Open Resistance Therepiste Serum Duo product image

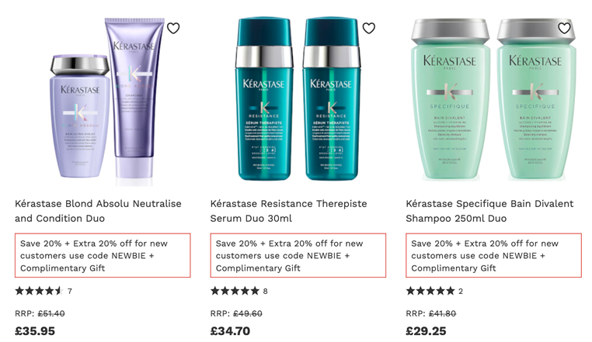pyautogui.click(x=298, y=99)
